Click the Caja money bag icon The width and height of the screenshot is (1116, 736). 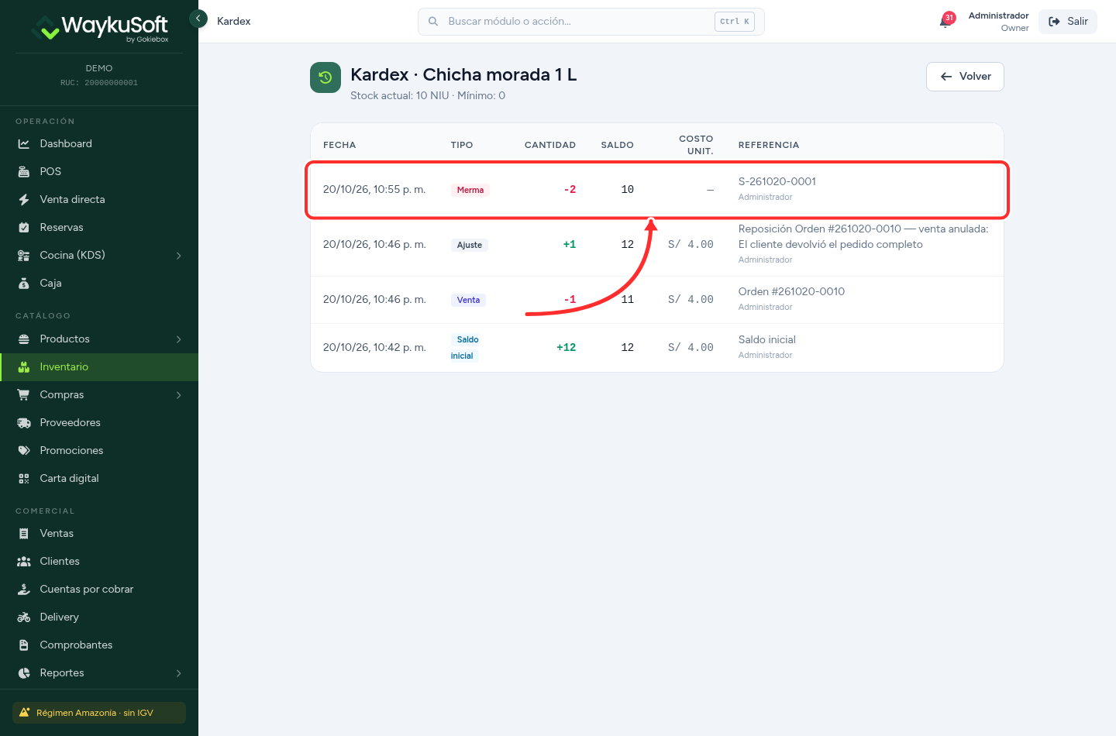[x=24, y=284]
